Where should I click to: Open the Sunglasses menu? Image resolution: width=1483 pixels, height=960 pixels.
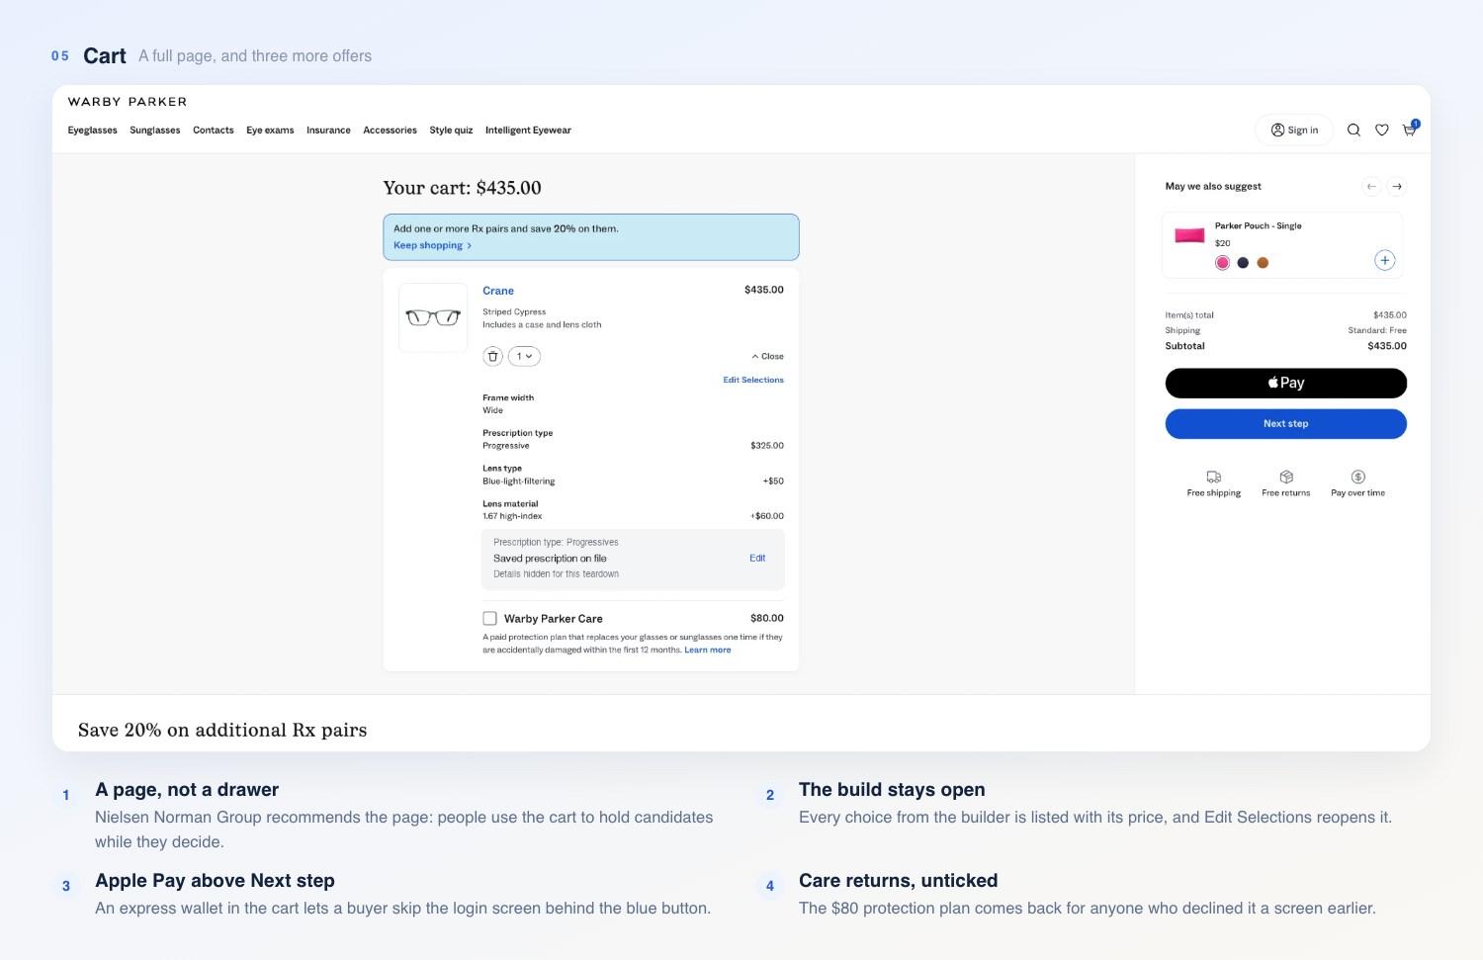tap(155, 131)
